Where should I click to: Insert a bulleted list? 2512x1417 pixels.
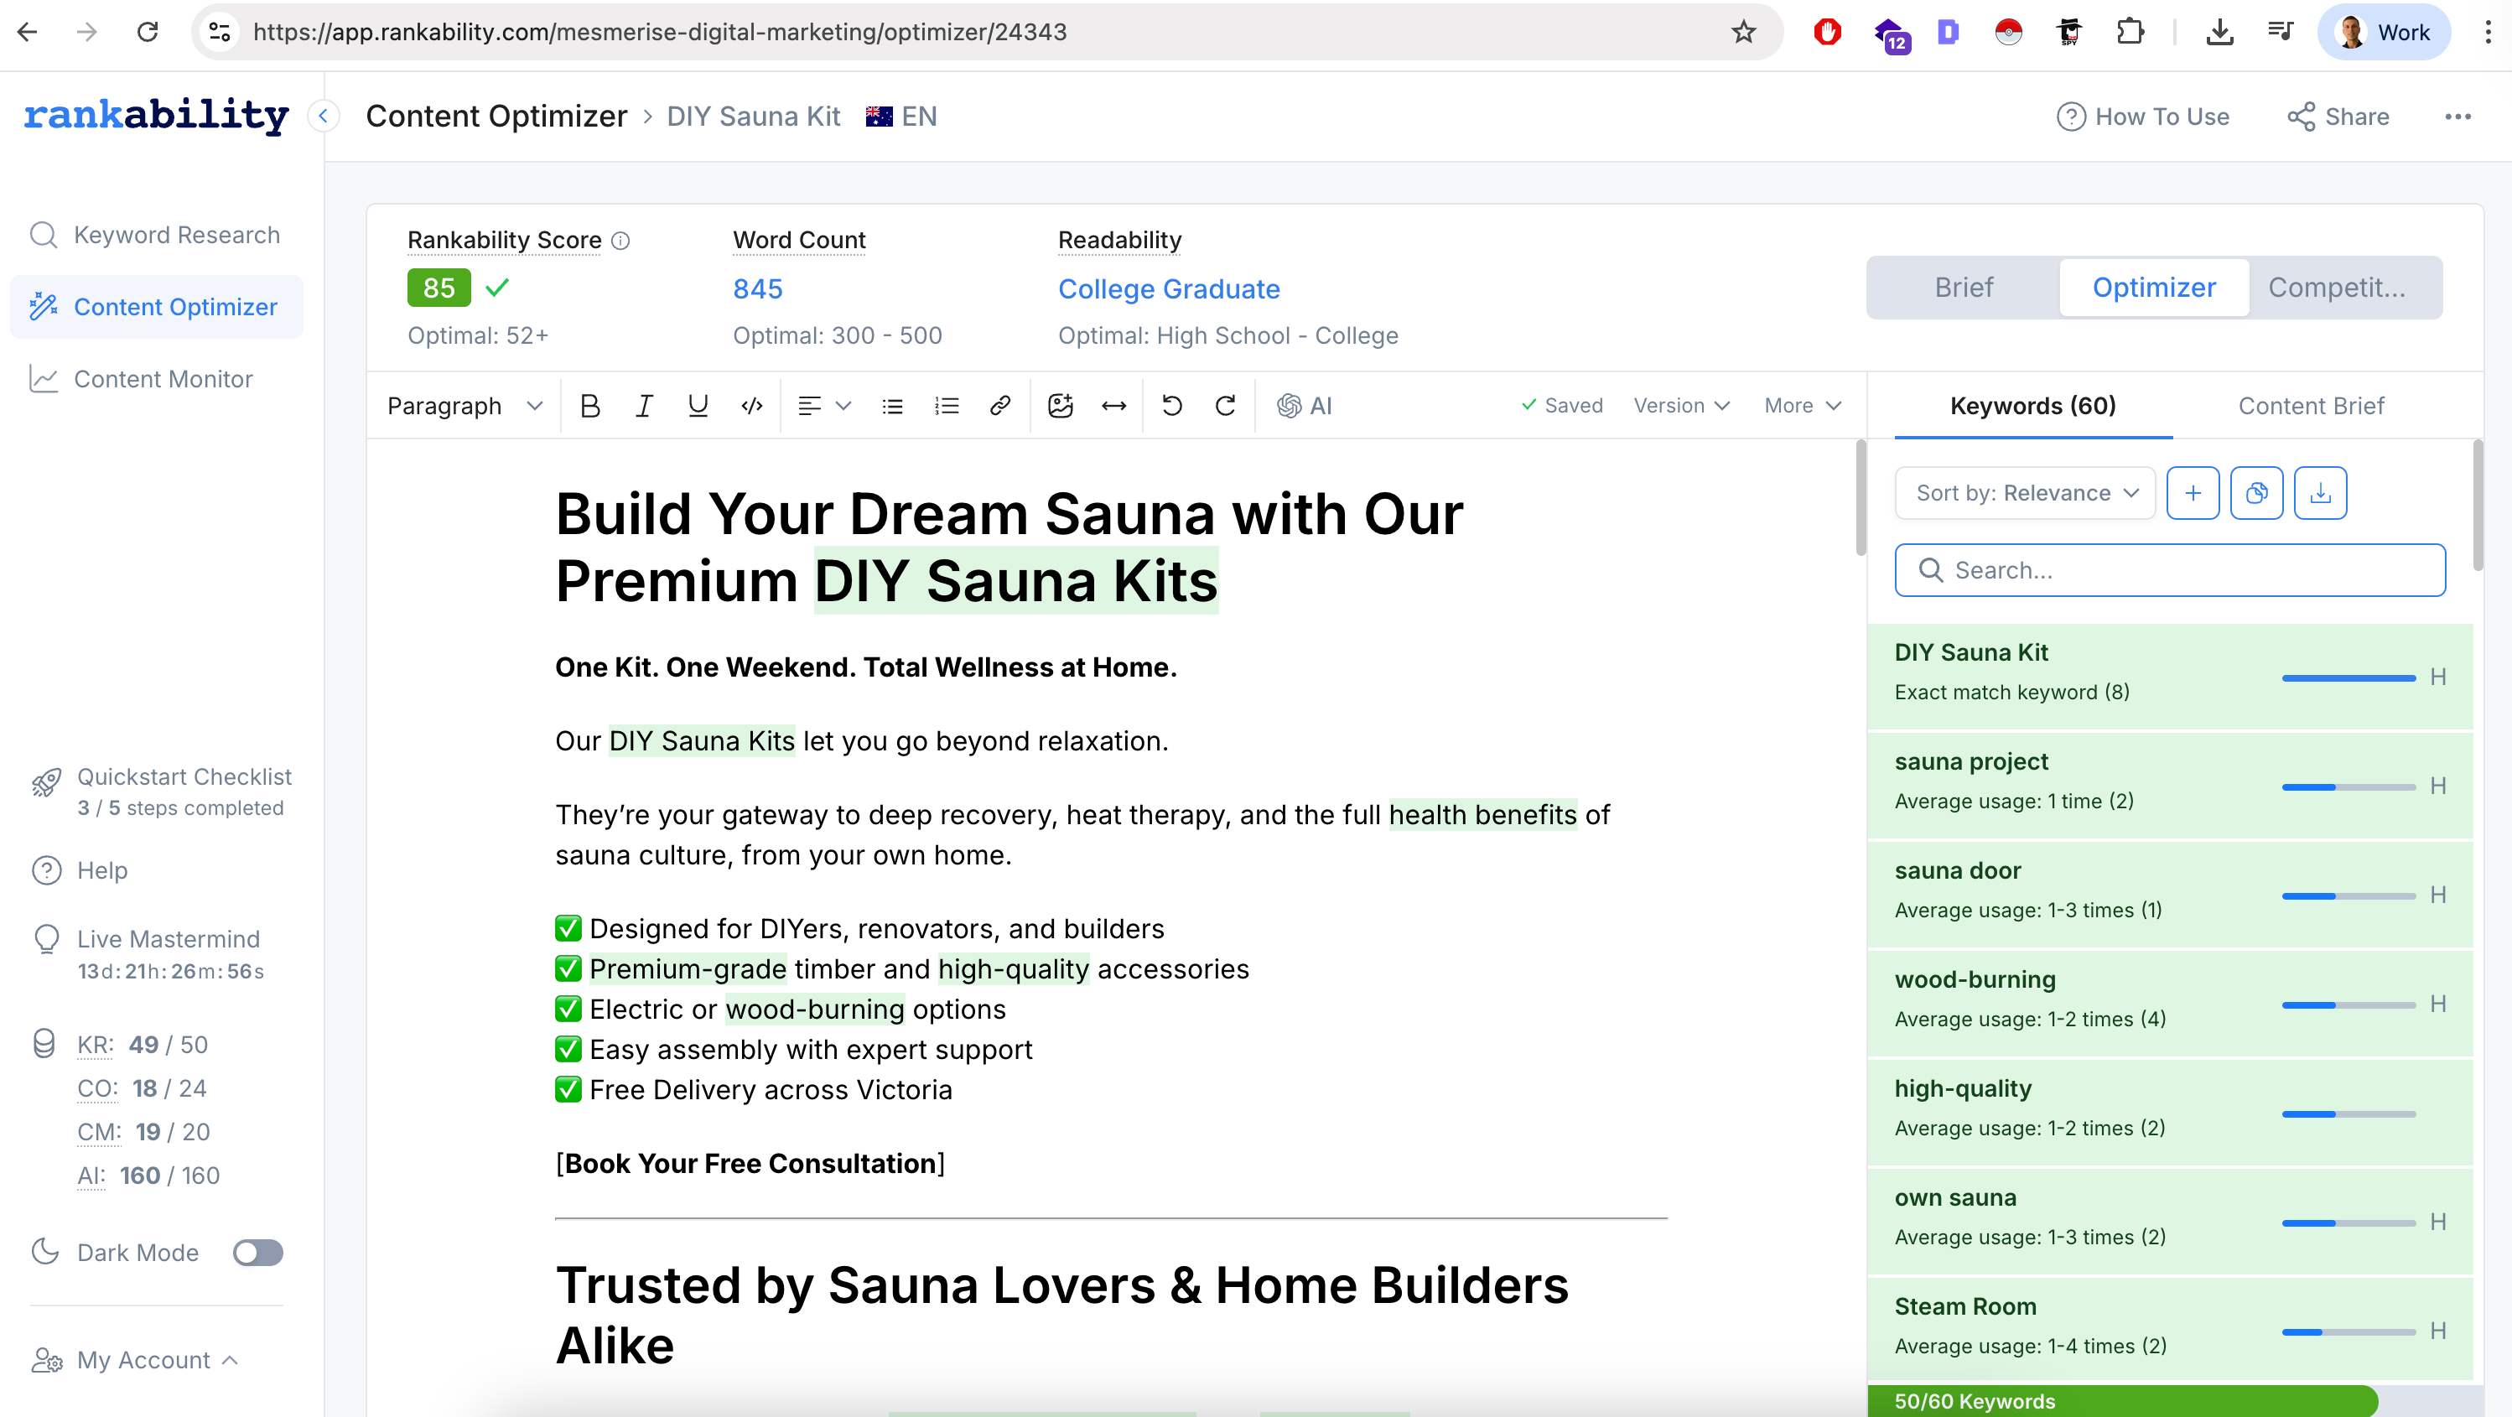(892, 406)
